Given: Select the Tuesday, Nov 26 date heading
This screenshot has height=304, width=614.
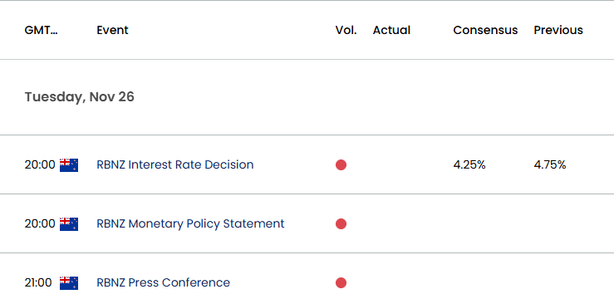Looking at the screenshot, I should click(80, 97).
